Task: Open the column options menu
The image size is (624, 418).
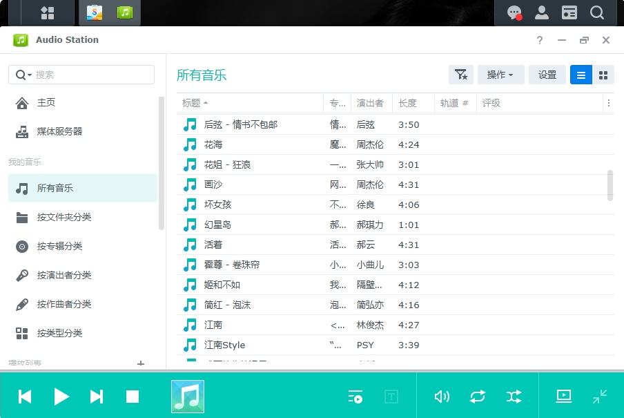Action: point(608,103)
